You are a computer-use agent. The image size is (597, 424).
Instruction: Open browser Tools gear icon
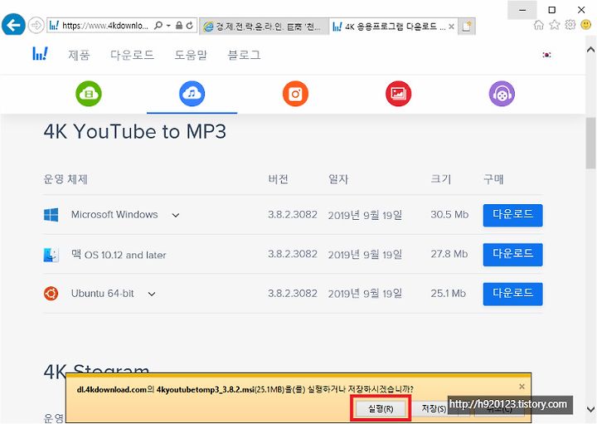570,25
